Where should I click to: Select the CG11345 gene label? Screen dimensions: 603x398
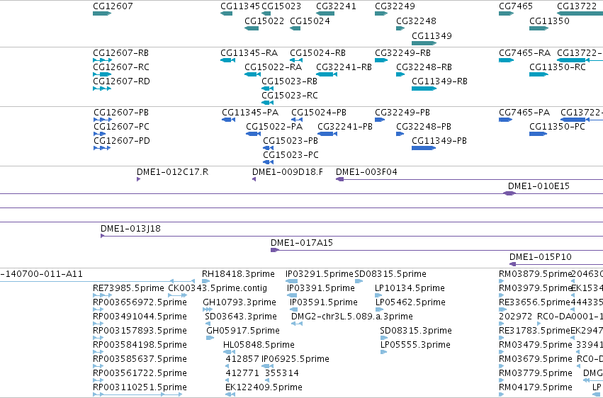[240, 6]
